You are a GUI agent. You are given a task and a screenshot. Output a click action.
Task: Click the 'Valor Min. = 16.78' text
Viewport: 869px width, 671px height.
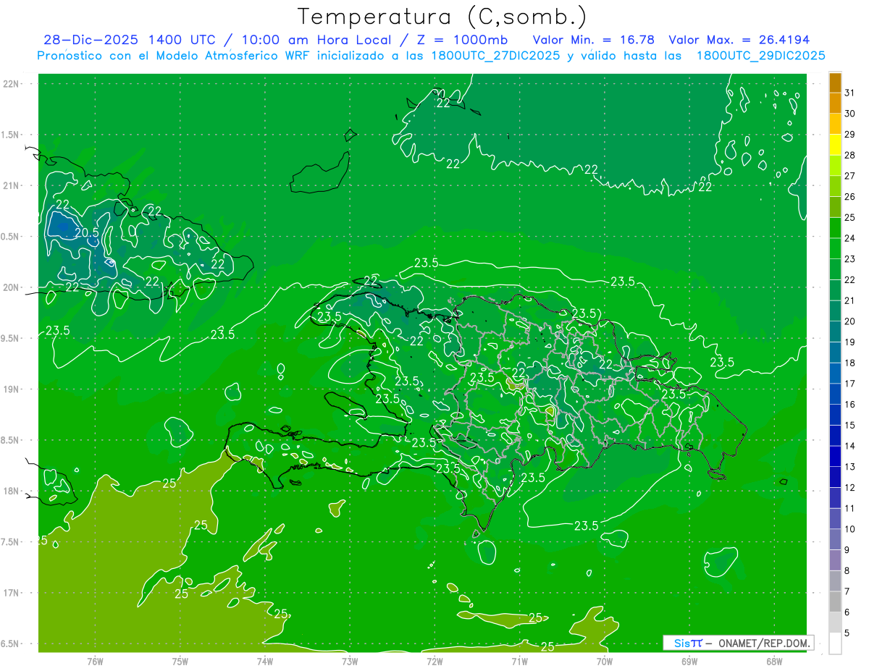(594, 40)
